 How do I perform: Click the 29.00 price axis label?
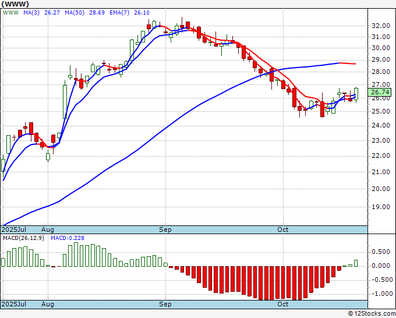[x=380, y=59]
